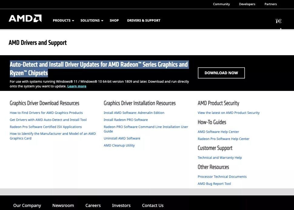Open How to Find Drivers for AMD Graphics
The height and width of the screenshot is (210, 294).
pos(46,113)
